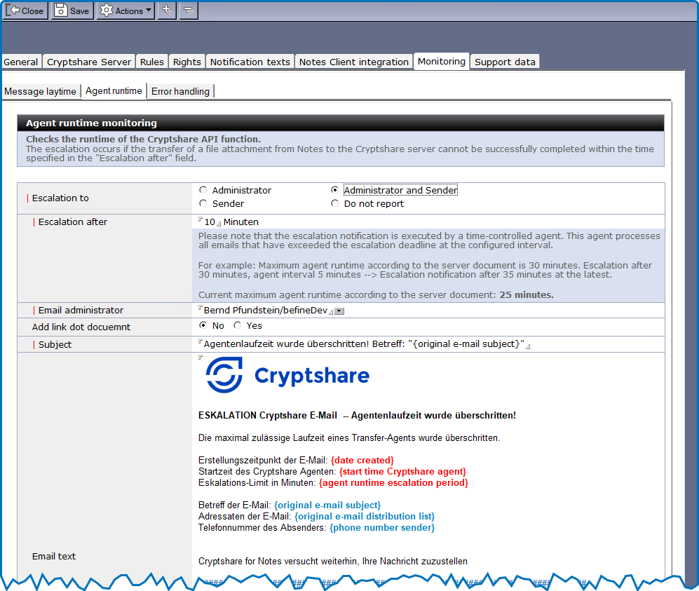Screen dimensions: 699x591
Task: Set Add link to document to No
Action: (x=203, y=325)
